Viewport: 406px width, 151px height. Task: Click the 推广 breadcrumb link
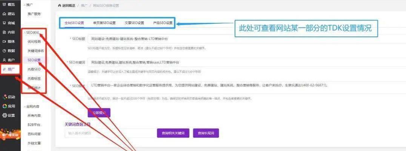click(x=84, y=5)
